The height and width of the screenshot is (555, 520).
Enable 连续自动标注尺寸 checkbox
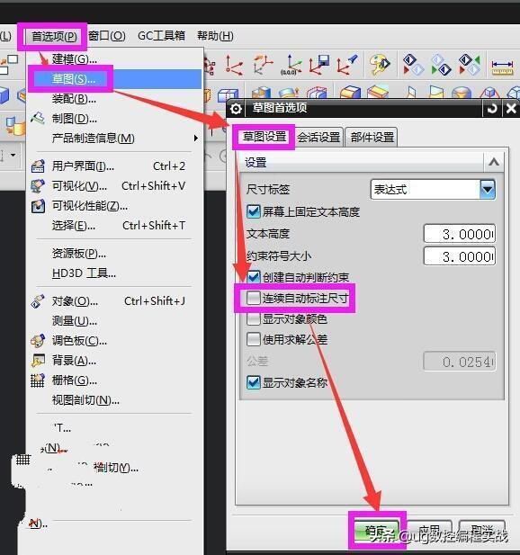pyautogui.click(x=254, y=298)
